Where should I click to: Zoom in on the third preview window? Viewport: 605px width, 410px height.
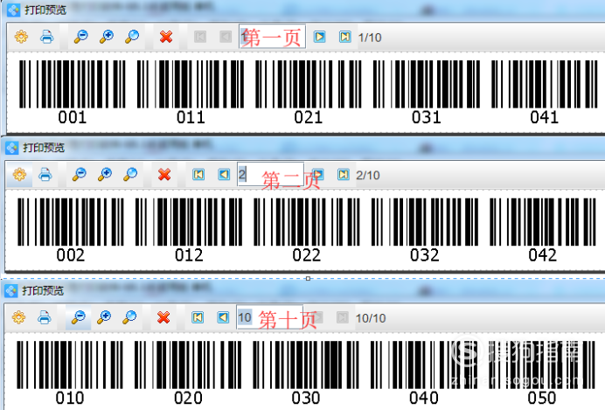104,317
